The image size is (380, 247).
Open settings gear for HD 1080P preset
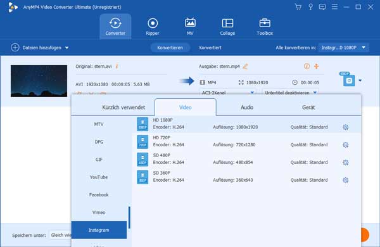pyautogui.click(x=346, y=127)
